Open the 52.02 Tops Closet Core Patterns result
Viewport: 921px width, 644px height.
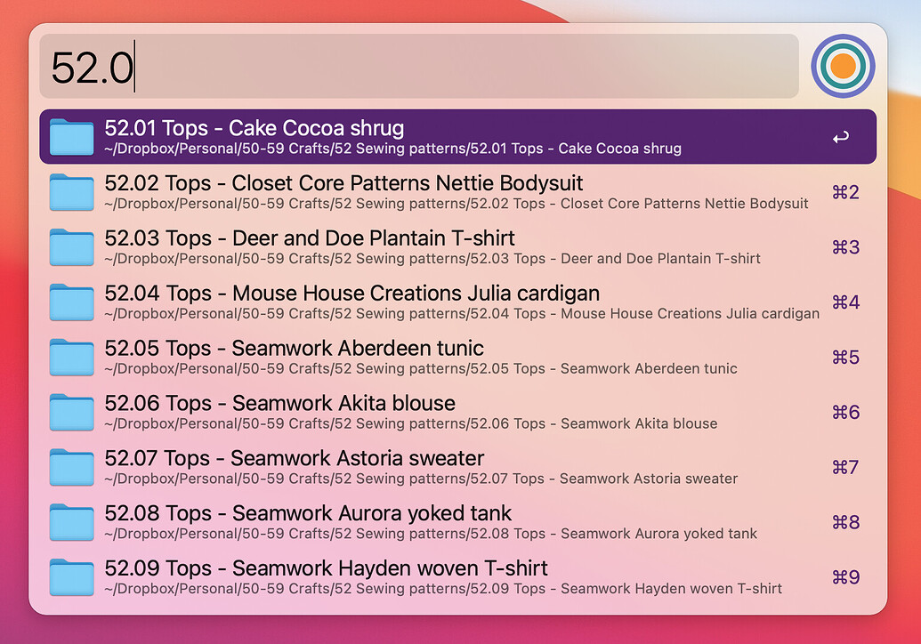pos(343,184)
